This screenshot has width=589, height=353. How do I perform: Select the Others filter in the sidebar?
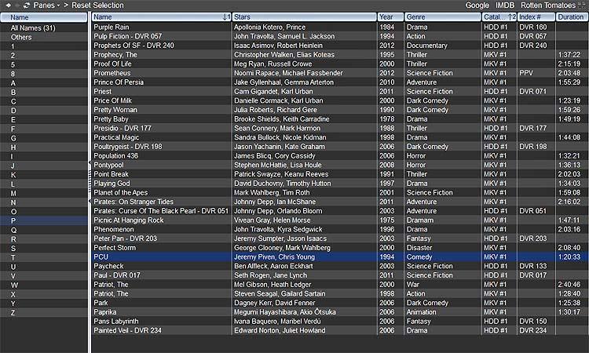click(x=21, y=37)
